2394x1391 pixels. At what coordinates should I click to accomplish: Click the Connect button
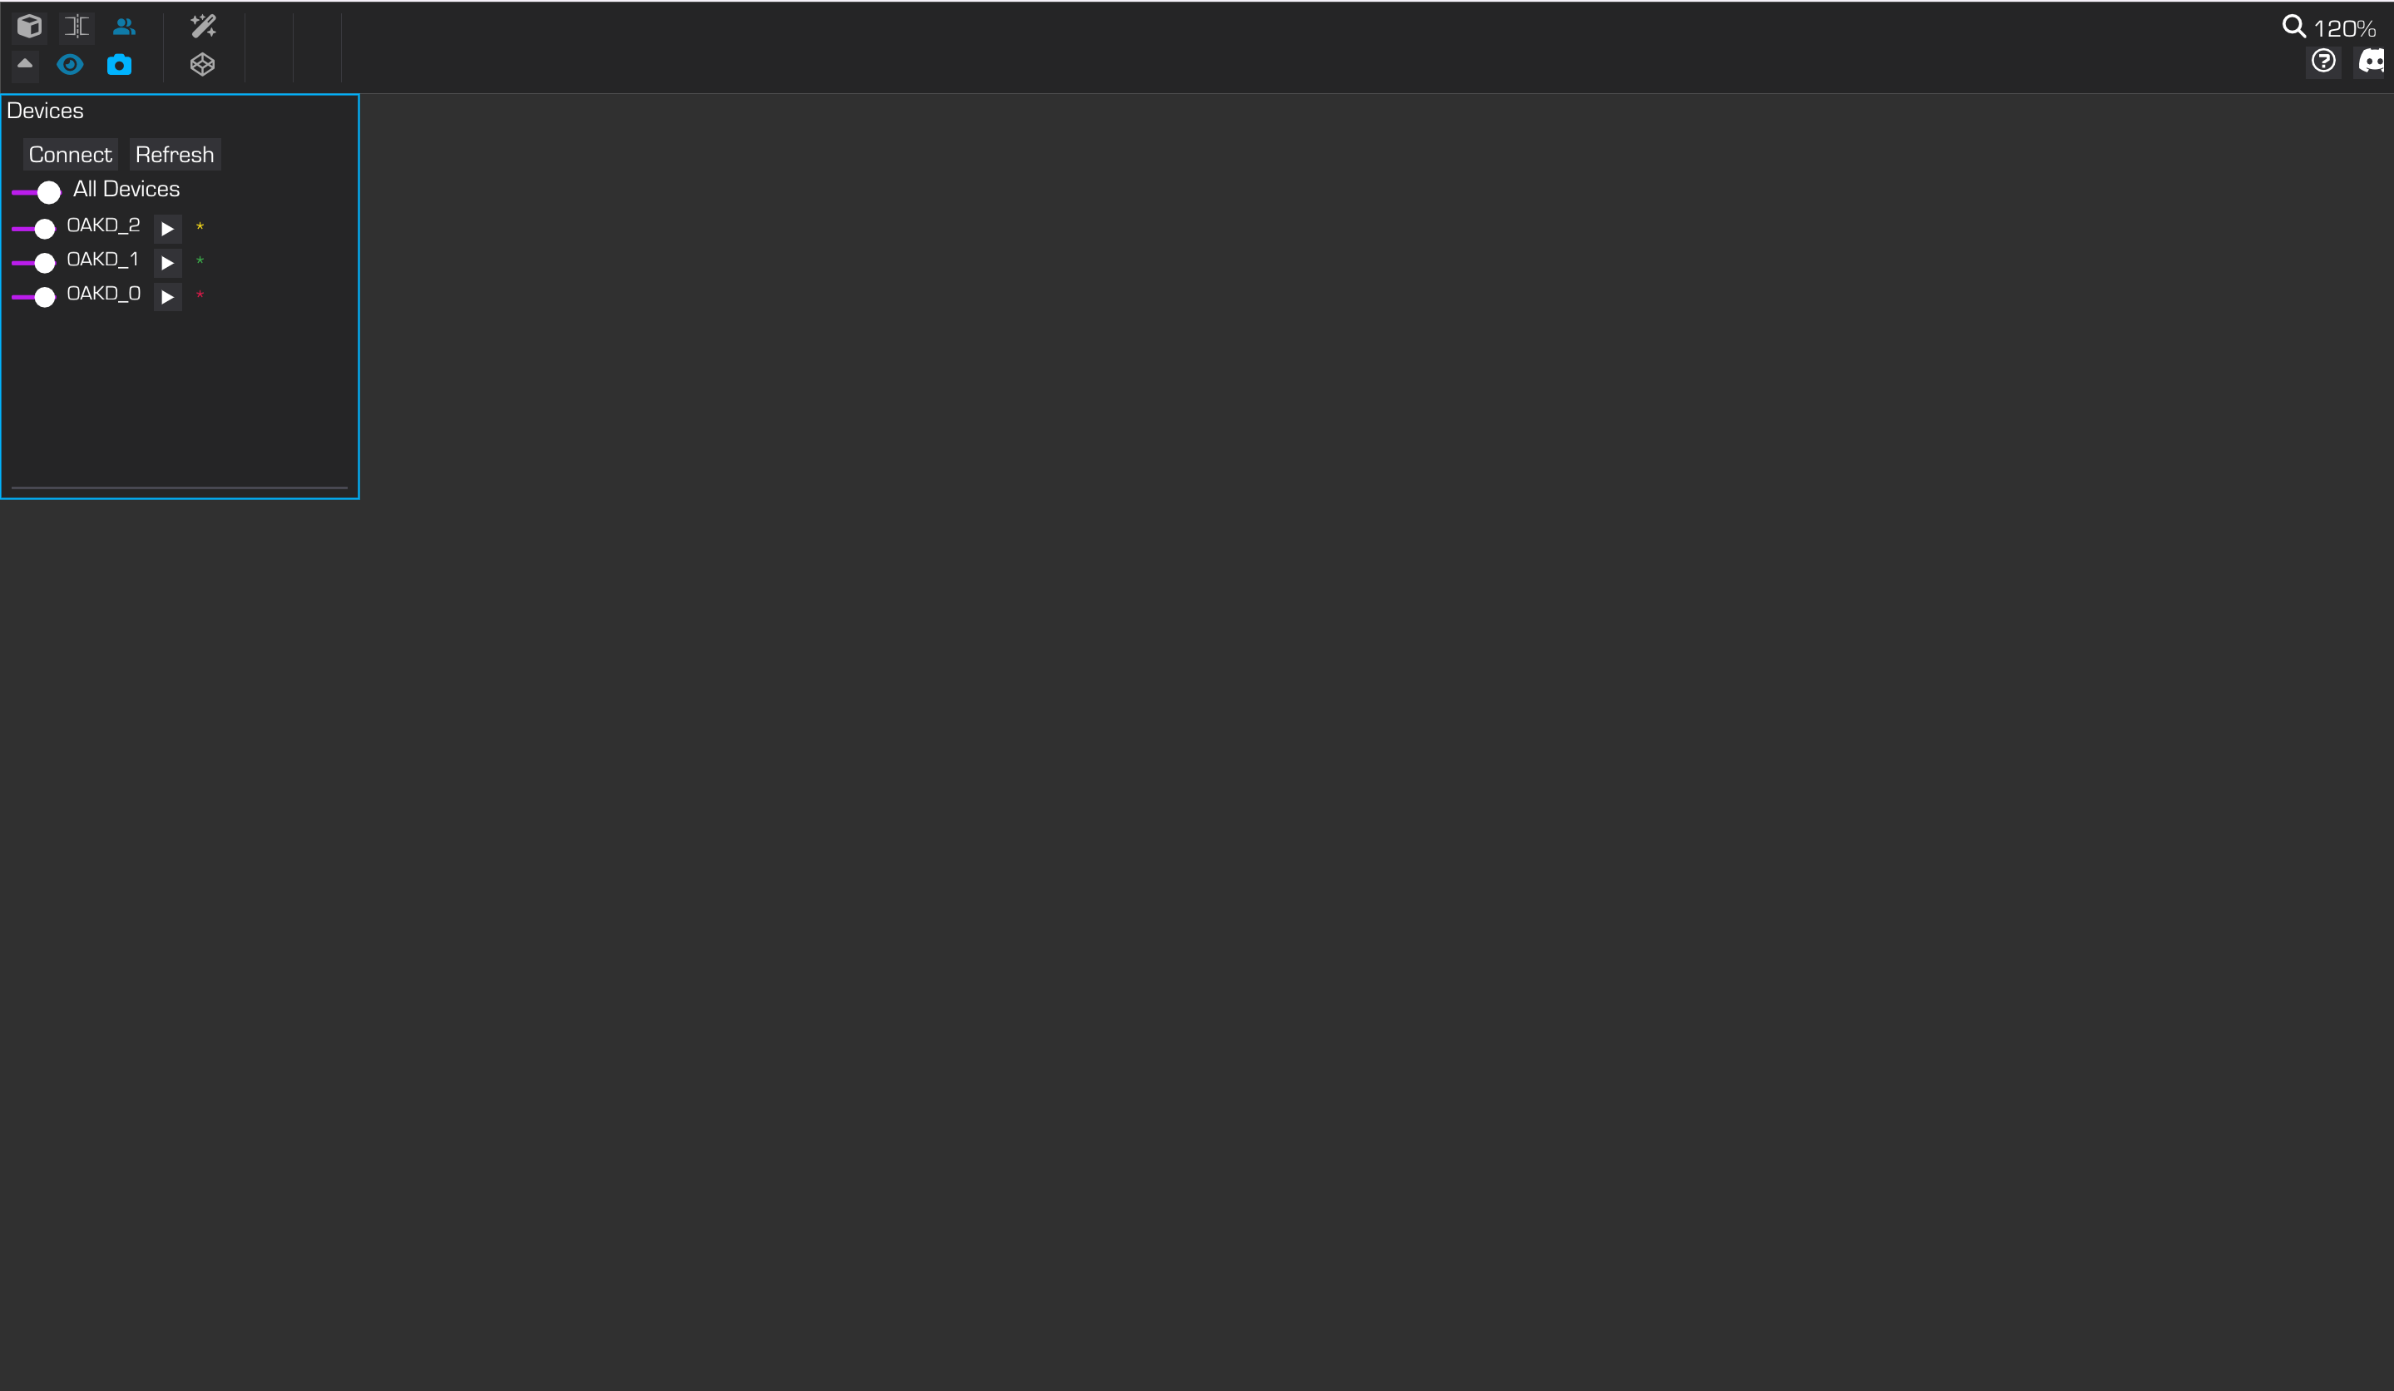tap(71, 155)
